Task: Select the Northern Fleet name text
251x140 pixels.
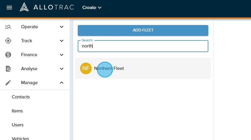Action: [109, 69]
